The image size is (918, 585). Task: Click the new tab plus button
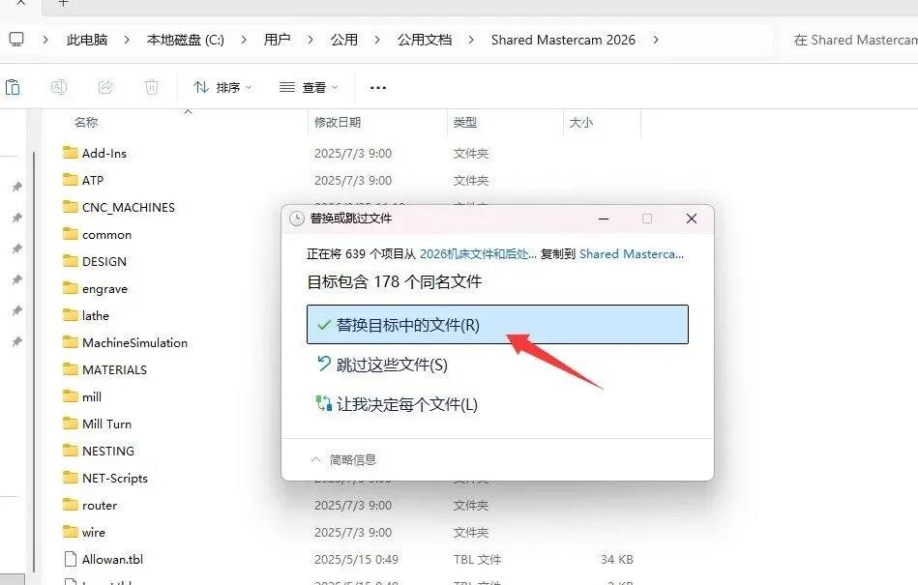click(x=63, y=3)
